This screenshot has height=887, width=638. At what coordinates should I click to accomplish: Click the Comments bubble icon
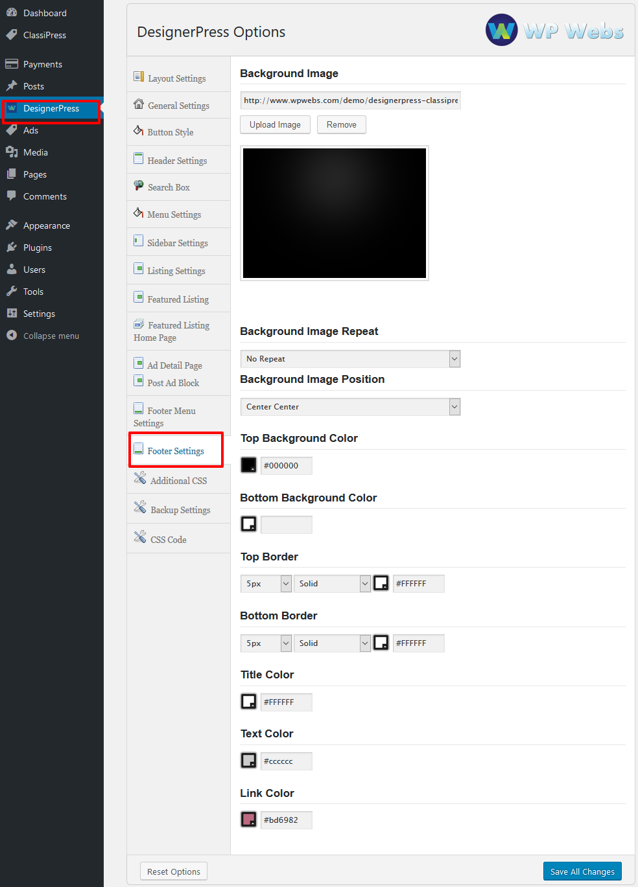point(12,196)
